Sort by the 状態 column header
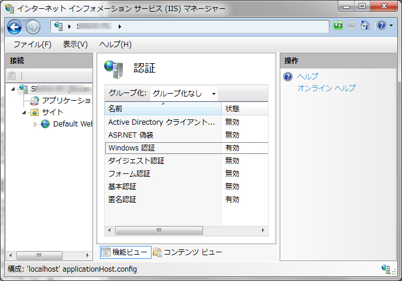Screen dimensions: 402x281 point(245,109)
